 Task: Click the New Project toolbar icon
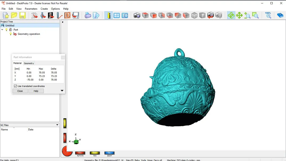point(6,15)
